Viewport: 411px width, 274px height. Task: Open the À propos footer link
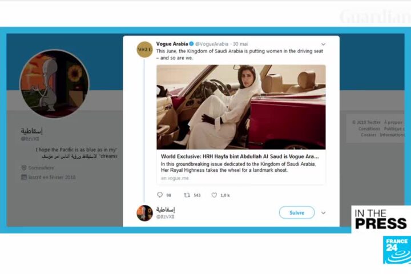[393, 123]
